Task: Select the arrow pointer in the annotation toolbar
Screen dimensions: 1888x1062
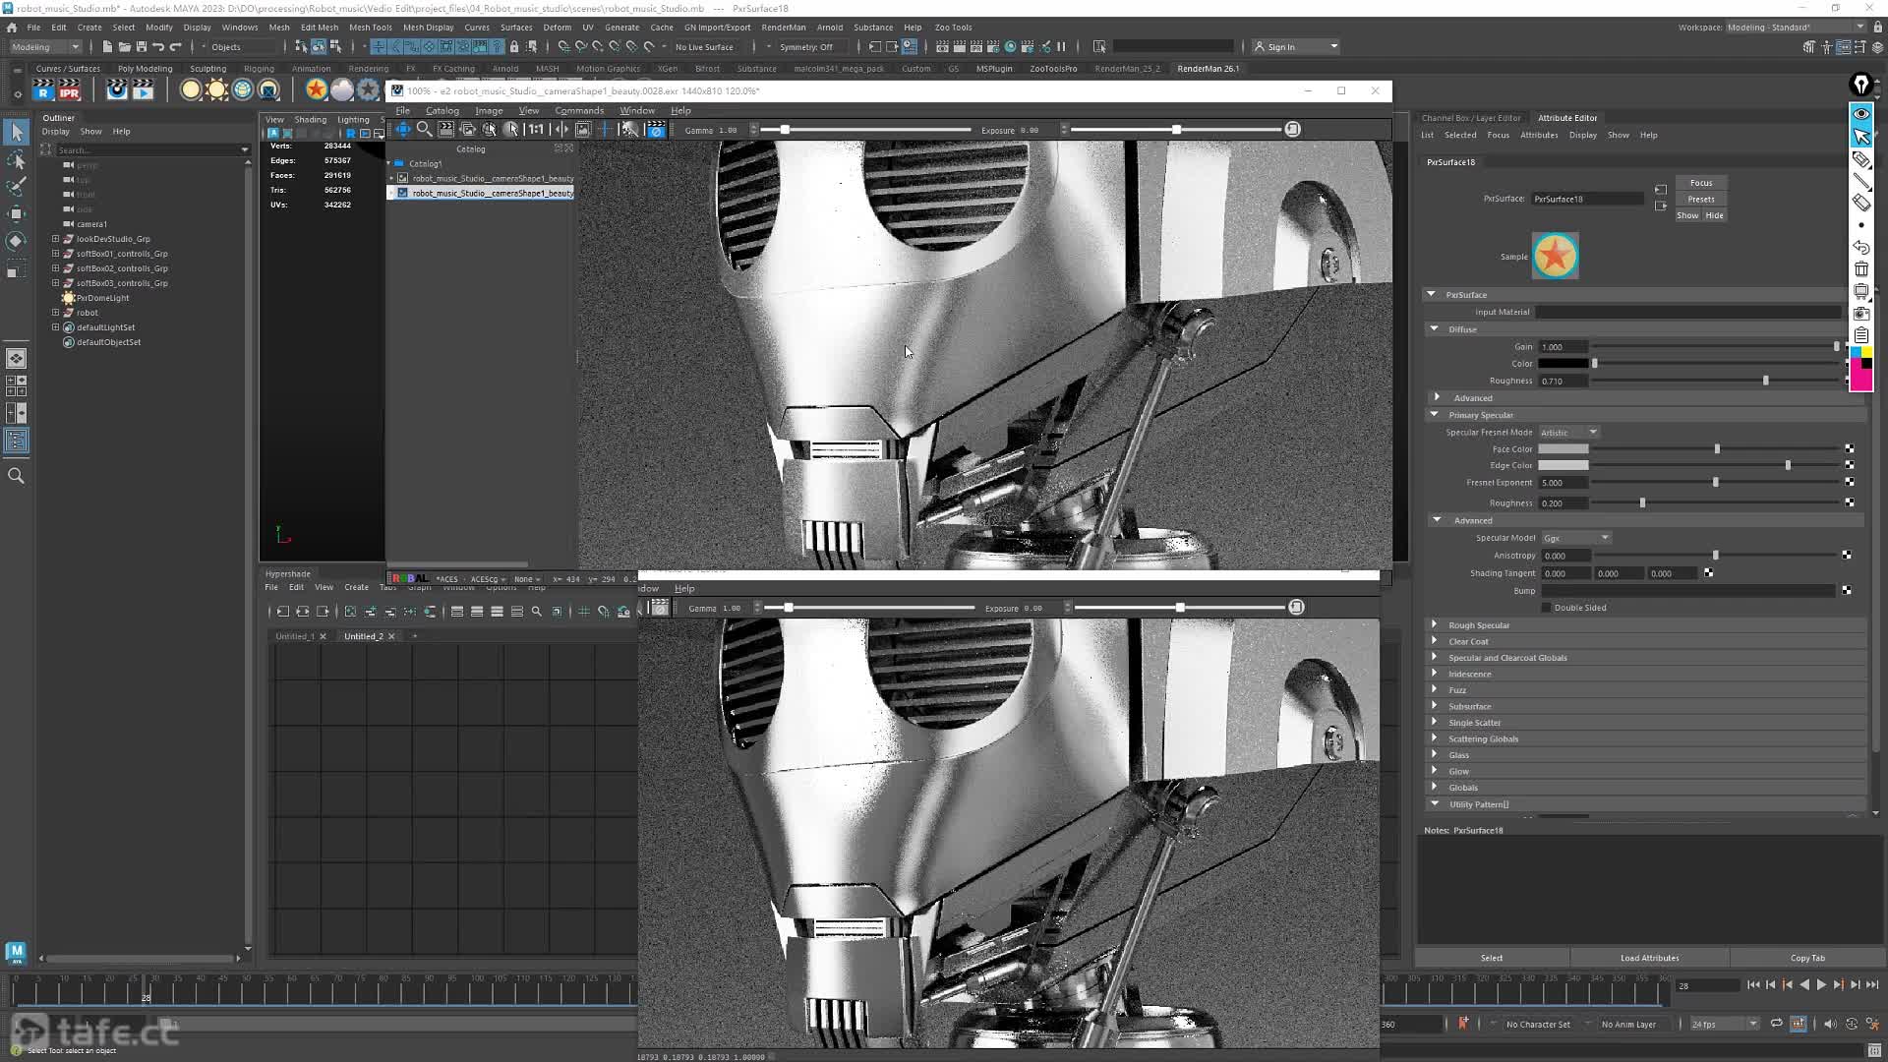Action: (x=1861, y=137)
